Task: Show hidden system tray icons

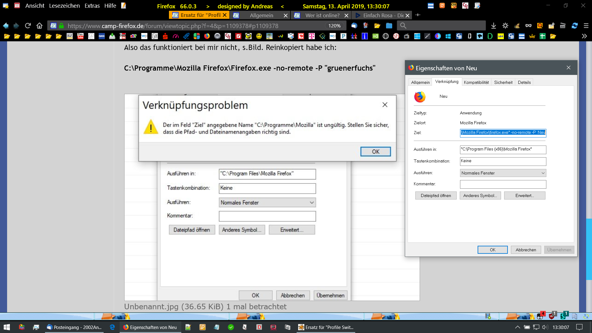Action: 517,327
